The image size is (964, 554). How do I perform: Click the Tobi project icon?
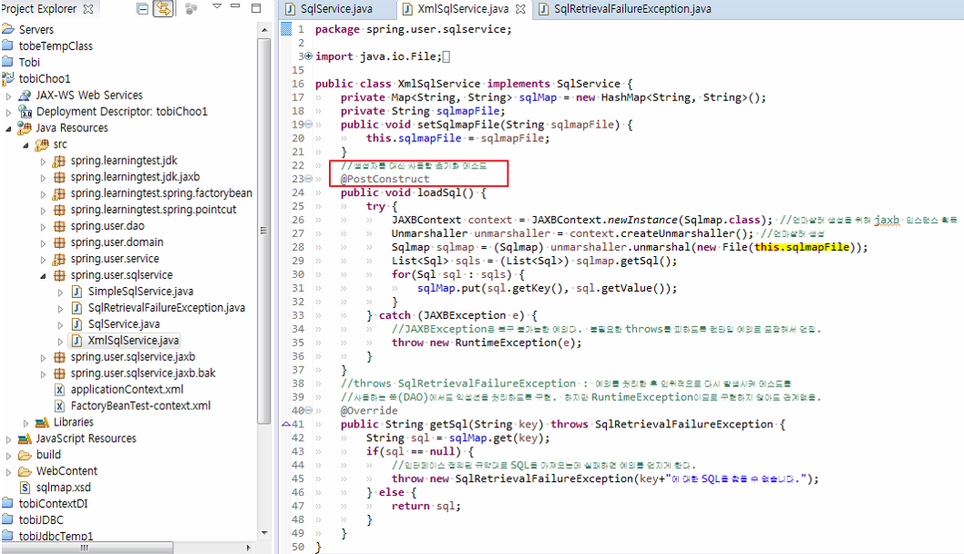pos(8,61)
